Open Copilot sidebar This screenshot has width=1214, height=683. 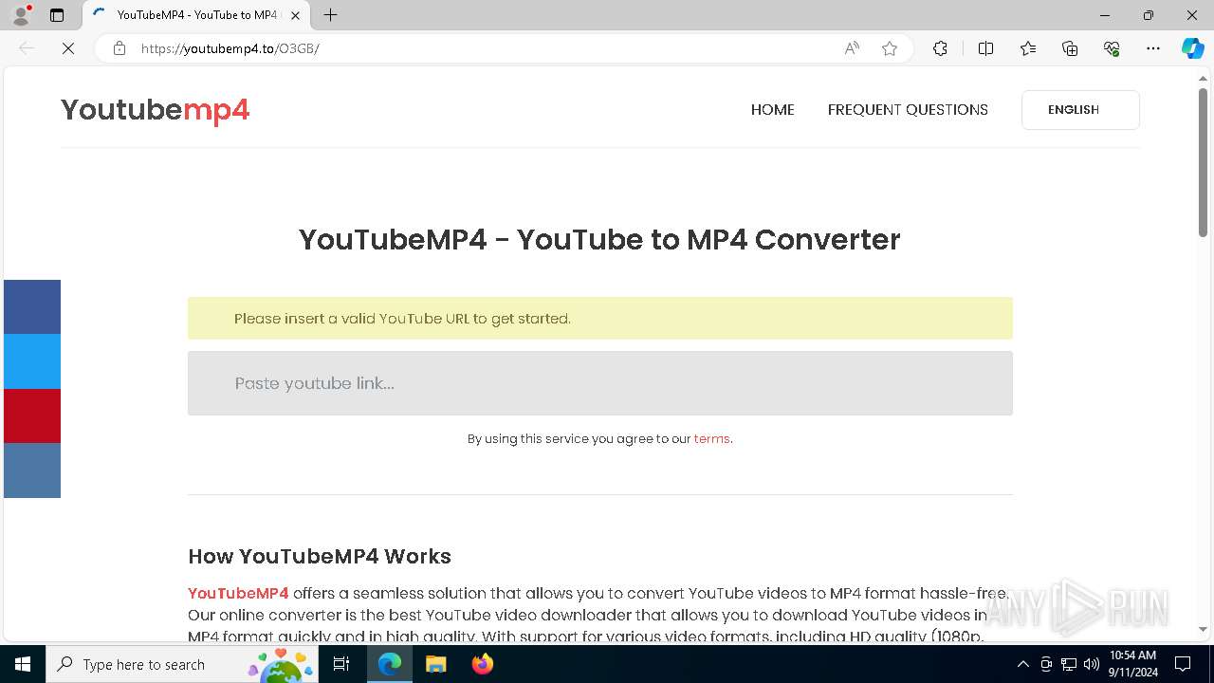[x=1192, y=48]
